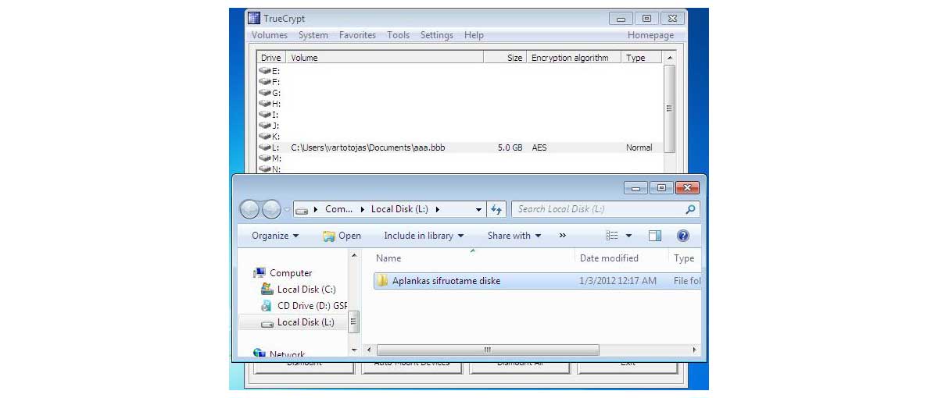Click the search magnifier icon
The image size is (938, 398).
[x=690, y=209]
